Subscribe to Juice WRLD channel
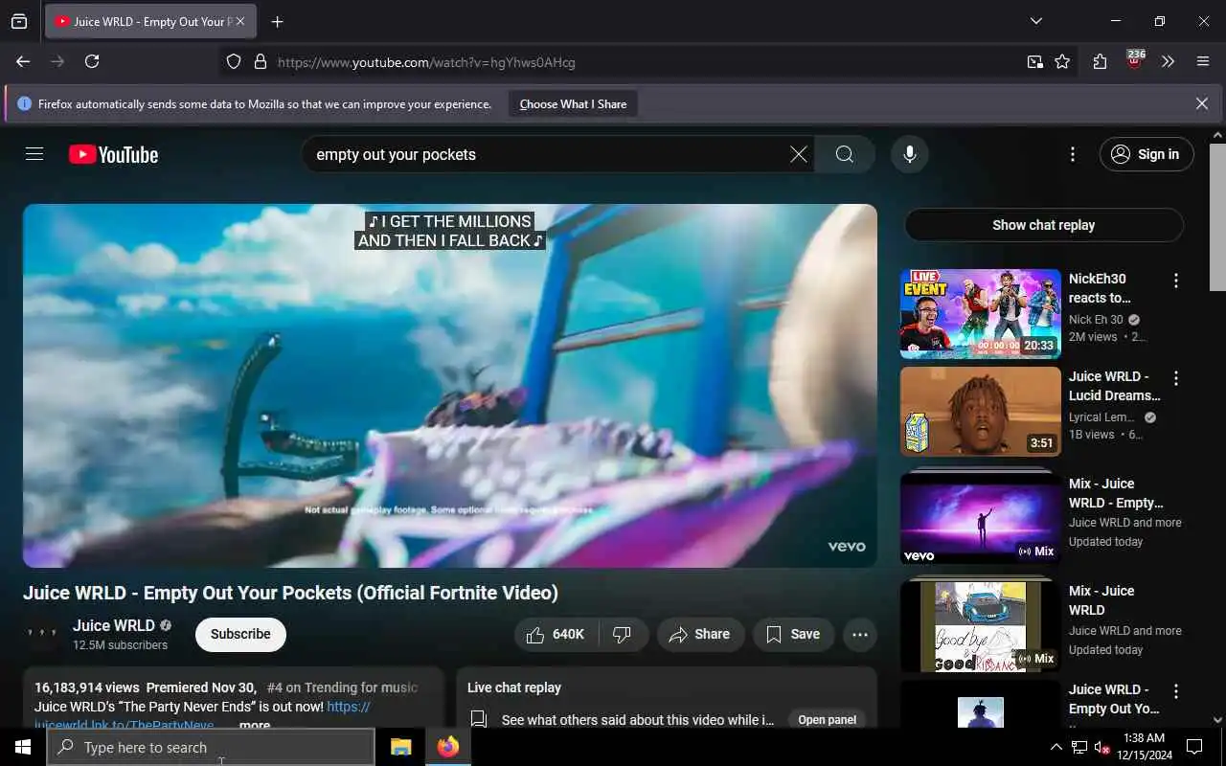This screenshot has width=1226, height=766. point(240,634)
